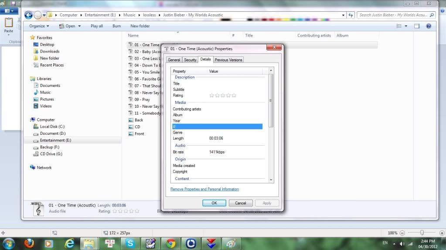The image size is (446, 250).
Task: Open Explorer Help icon
Action: pos(429,26)
